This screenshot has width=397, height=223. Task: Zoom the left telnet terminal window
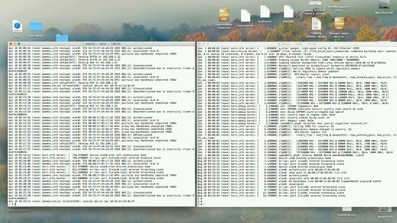(x=19, y=44)
